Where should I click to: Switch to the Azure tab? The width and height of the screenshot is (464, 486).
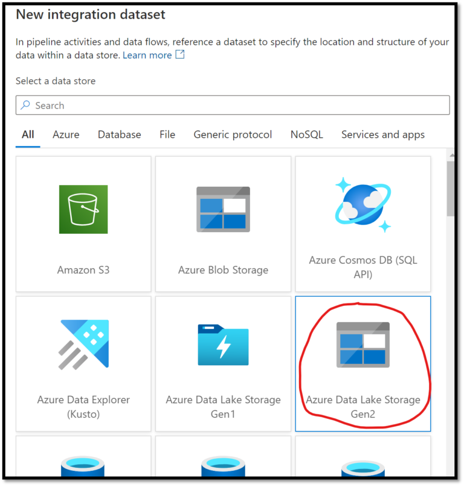(66, 135)
